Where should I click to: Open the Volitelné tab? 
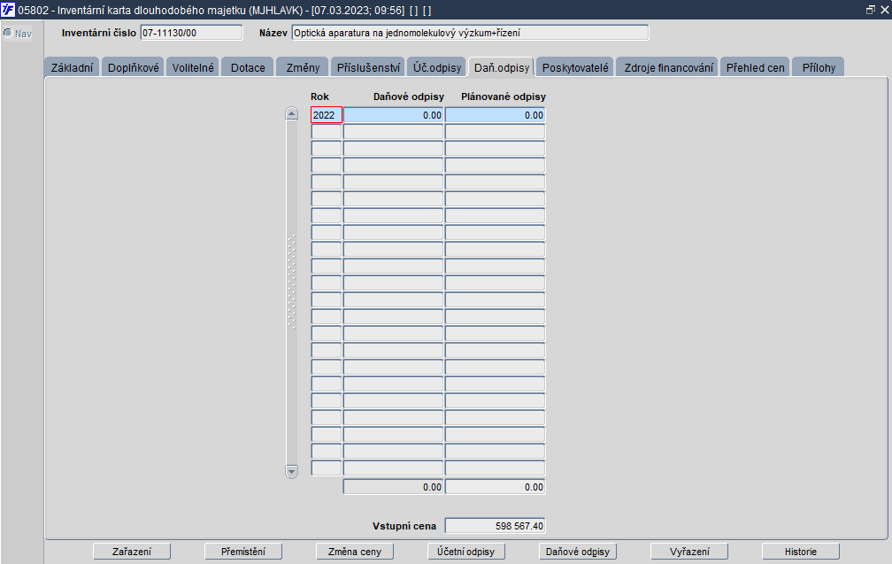point(193,67)
